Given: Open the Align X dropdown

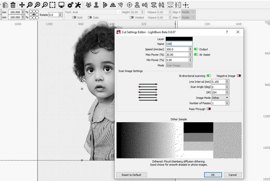Looking at the screenshot, I should (189, 12).
